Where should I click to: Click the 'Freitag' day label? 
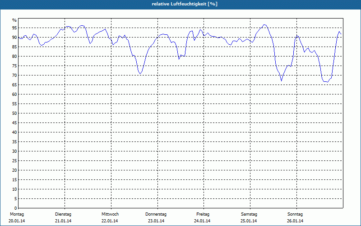pyautogui.click(x=203, y=214)
